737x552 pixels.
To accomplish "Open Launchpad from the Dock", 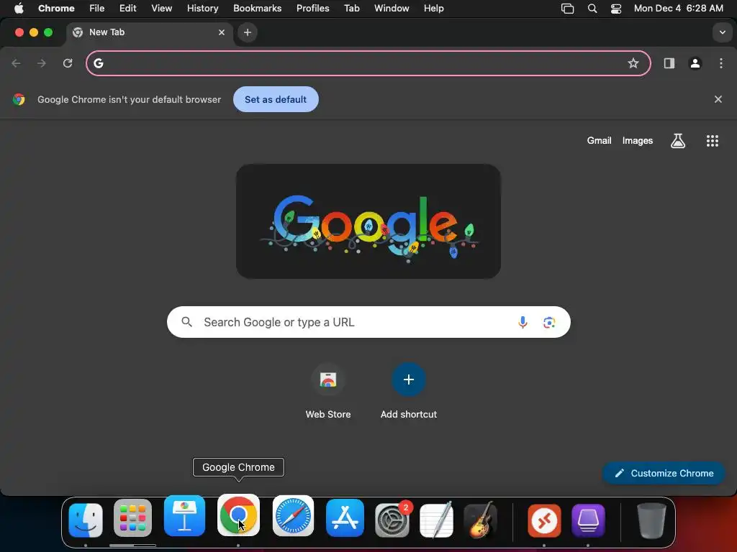I will [x=132, y=518].
